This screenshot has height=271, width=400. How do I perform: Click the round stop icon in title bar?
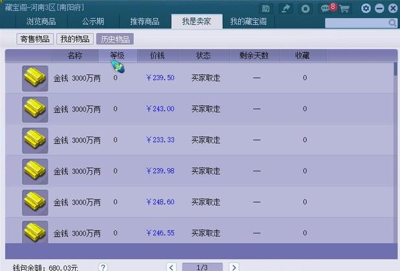[306, 8]
